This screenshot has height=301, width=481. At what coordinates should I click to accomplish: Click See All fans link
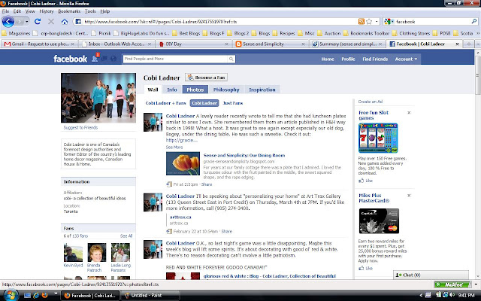click(126, 236)
